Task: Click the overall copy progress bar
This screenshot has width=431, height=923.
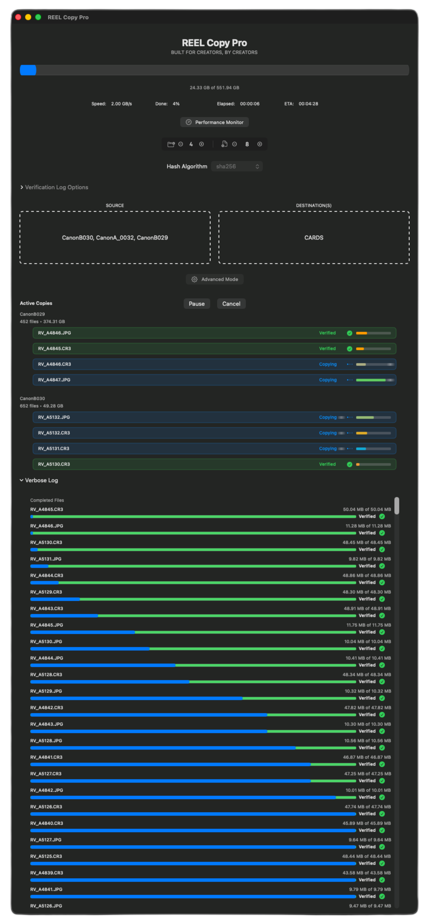Action: (x=214, y=70)
